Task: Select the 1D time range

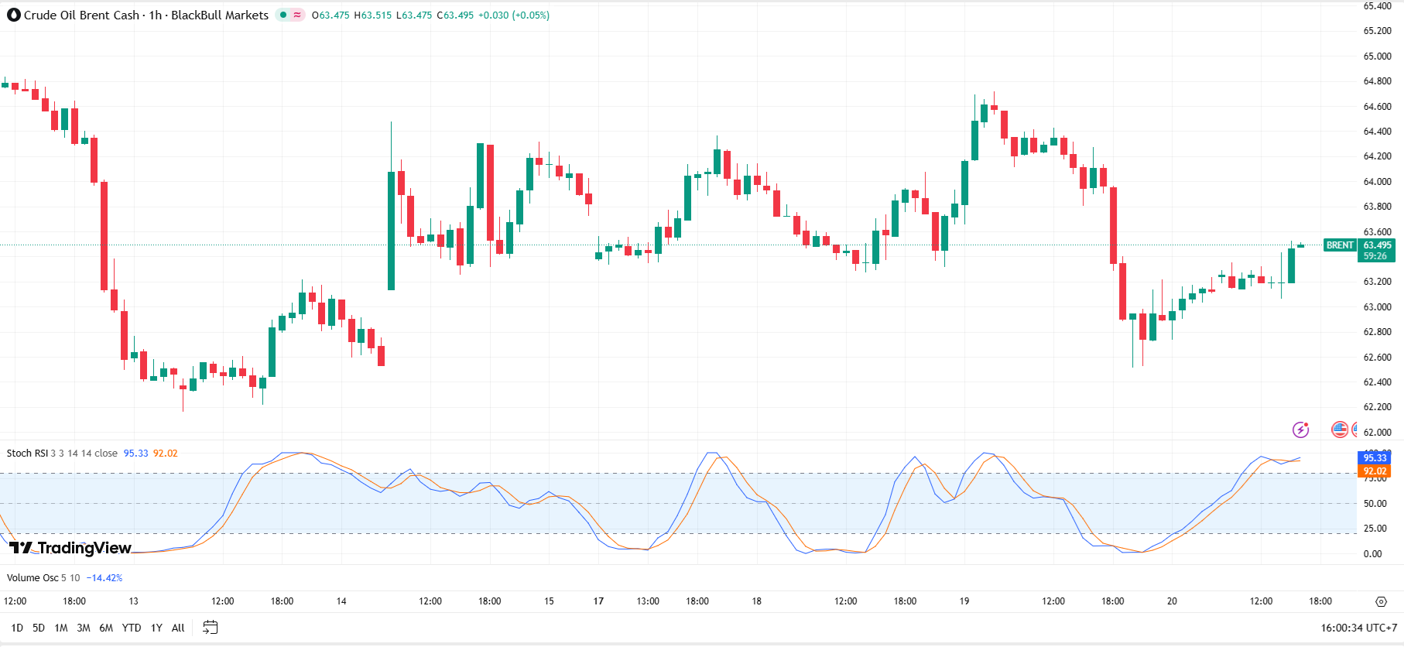Action: click(x=17, y=628)
